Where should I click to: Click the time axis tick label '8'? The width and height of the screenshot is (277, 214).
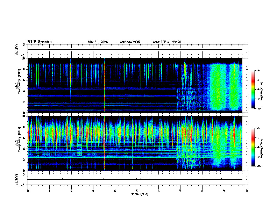(202, 191)
